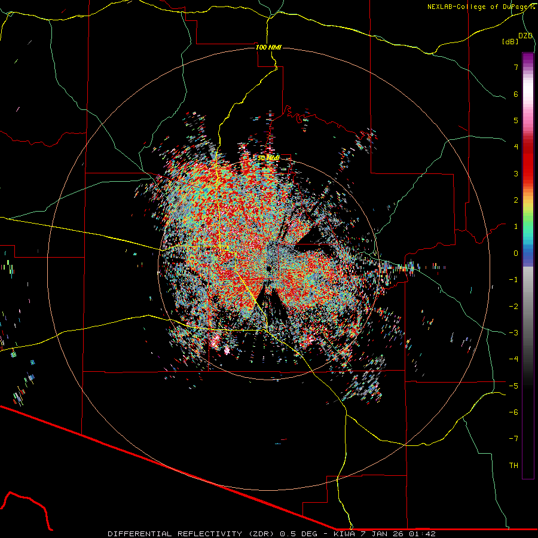
Task: Click the DZD units label above the scale
Action: [525, 36]
